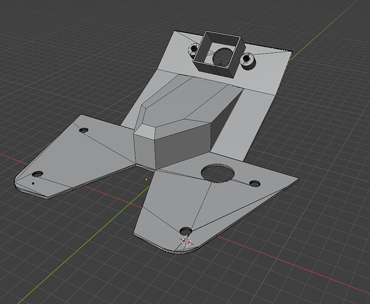
Task: Click the small hole near left wing's tip
Action: (38, 174)
